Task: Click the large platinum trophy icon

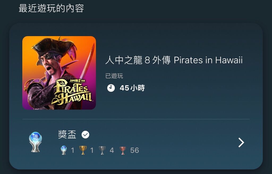Action: [x=35, y=142]
